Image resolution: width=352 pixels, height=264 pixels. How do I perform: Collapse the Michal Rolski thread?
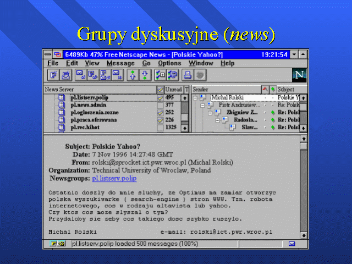coord(195,98)
